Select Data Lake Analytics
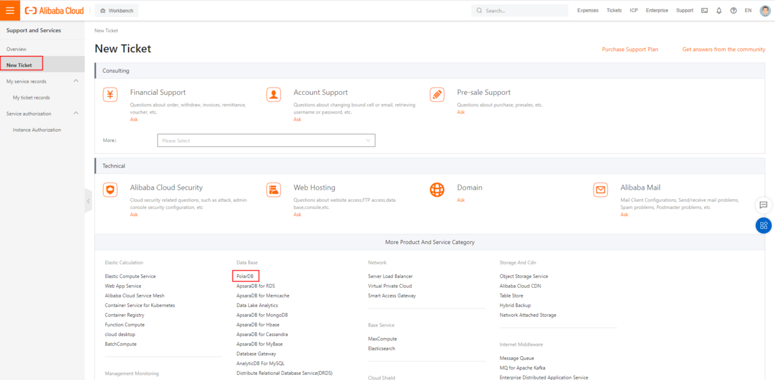Viewport: 775px width, 380px height. coord(257,305)
